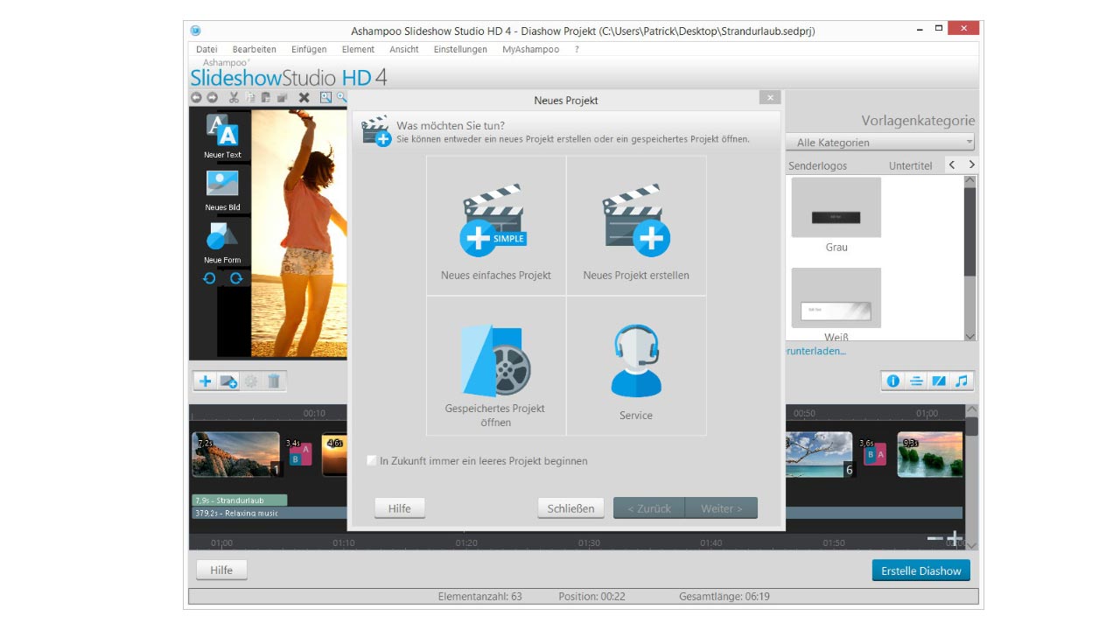Open the Element menu
The image size is (1120, 630).
click(358, 49)
